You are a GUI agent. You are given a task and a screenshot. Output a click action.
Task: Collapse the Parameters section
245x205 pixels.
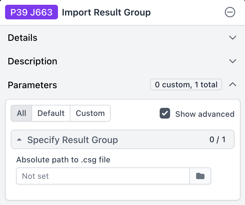point(233,85)
